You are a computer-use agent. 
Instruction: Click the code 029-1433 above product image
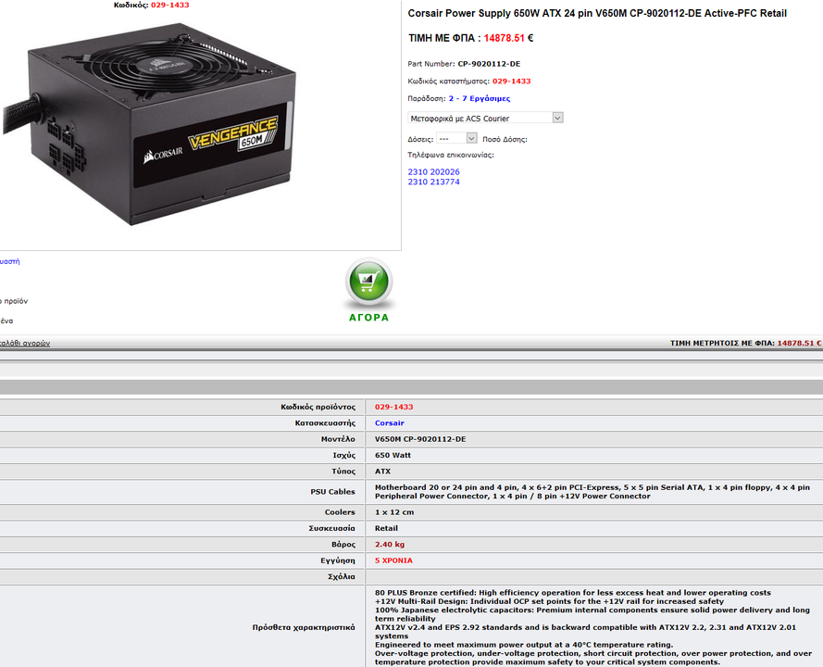tap(170, 5)
